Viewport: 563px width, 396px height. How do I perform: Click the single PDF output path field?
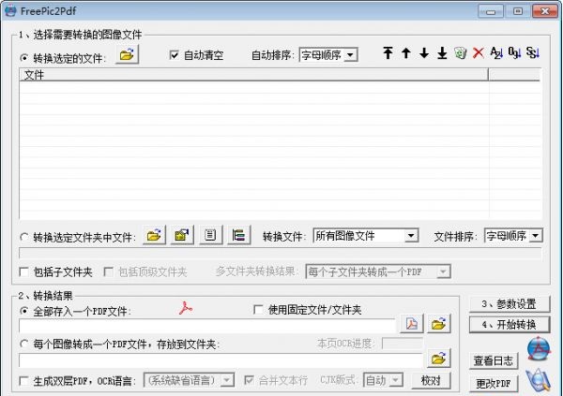coord(207,326)
